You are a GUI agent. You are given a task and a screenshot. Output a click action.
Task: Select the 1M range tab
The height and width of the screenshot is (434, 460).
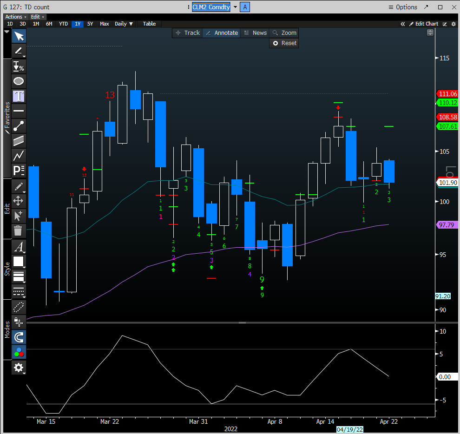[36, 24]
